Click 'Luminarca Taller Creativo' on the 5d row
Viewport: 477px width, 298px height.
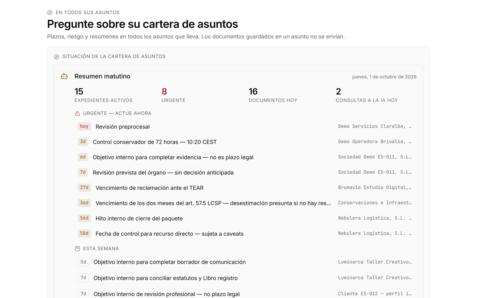(x=375, y=262)
